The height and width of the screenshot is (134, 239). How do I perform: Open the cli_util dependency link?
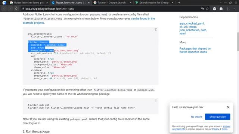point(183,27)
